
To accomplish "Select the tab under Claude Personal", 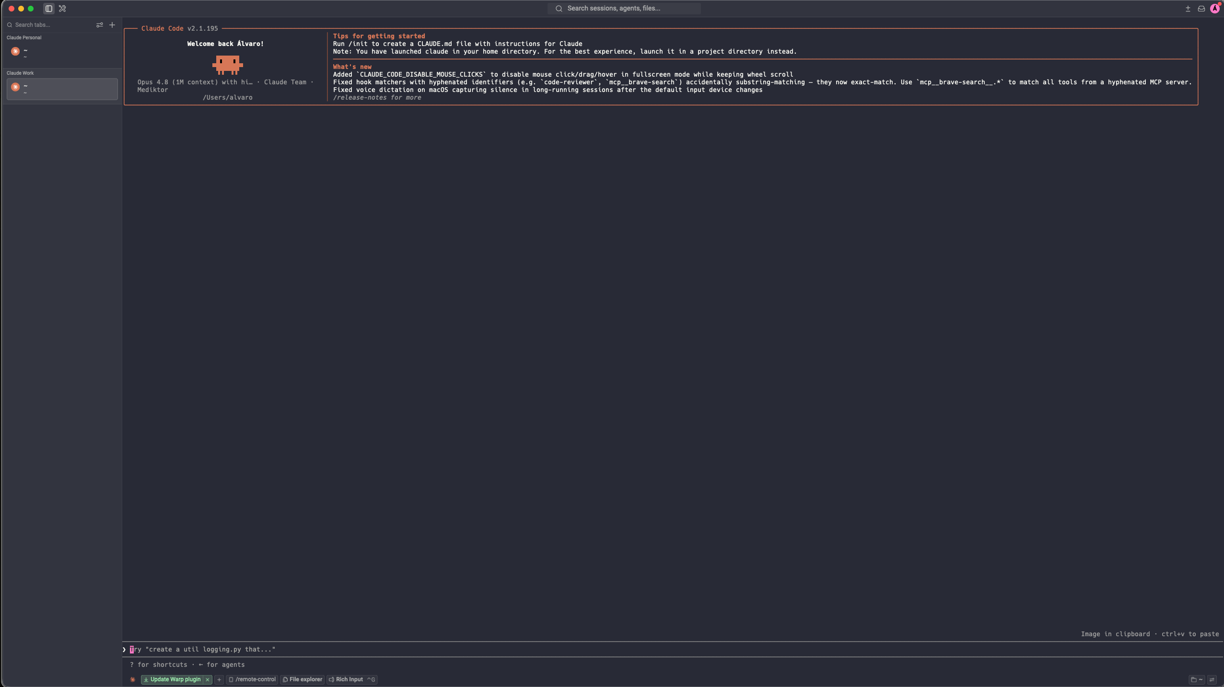I will [62, 53].
